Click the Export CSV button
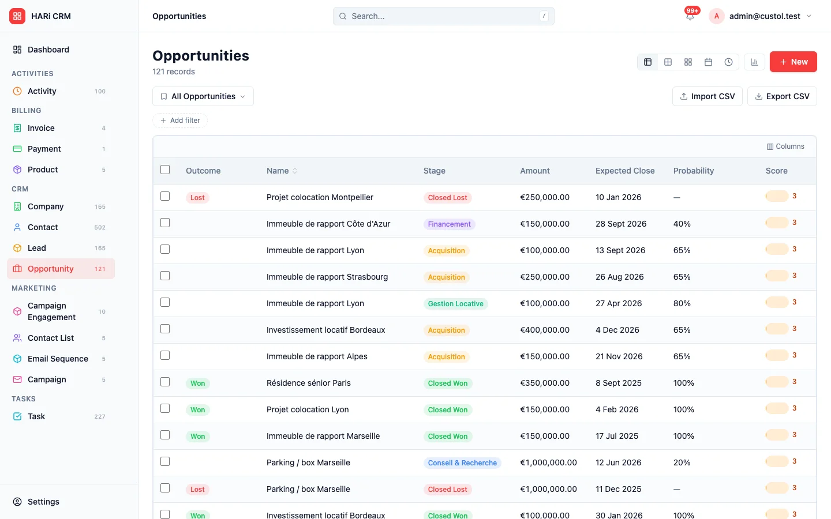The image size is (831, 519). [x=782, y=96]
